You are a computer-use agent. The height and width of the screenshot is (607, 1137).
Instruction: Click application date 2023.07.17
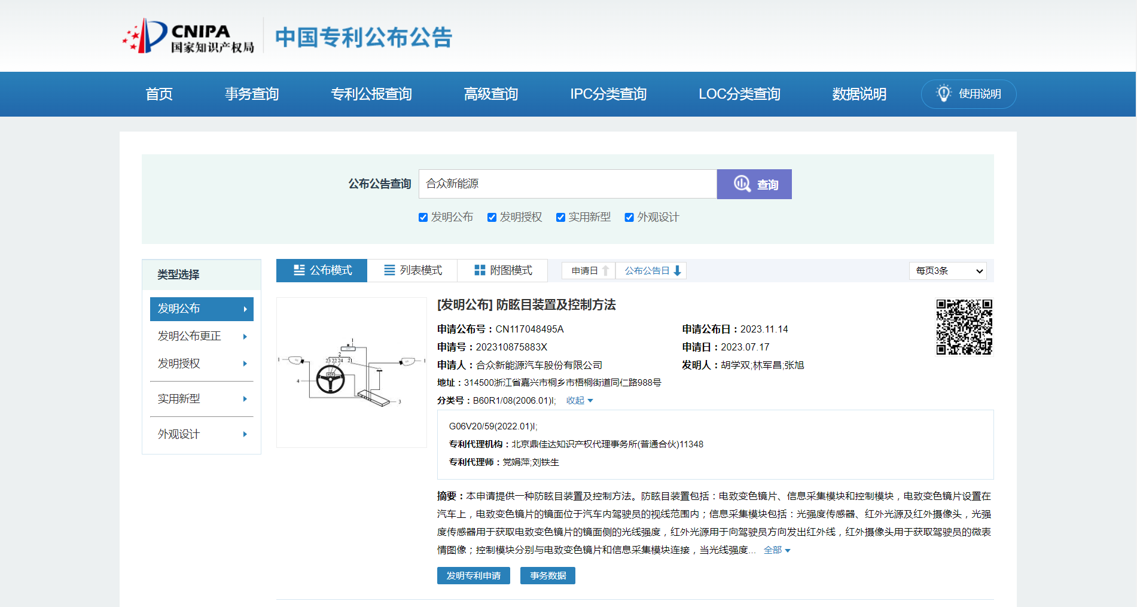coord(745,347)
